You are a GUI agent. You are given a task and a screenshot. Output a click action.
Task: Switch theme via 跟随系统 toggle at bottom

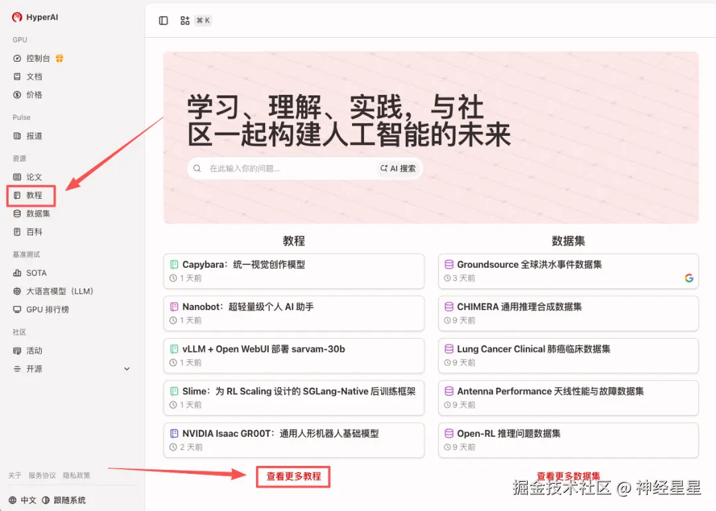(70, 500)
